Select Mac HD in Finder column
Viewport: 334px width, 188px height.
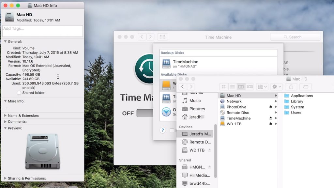(248, 96)
